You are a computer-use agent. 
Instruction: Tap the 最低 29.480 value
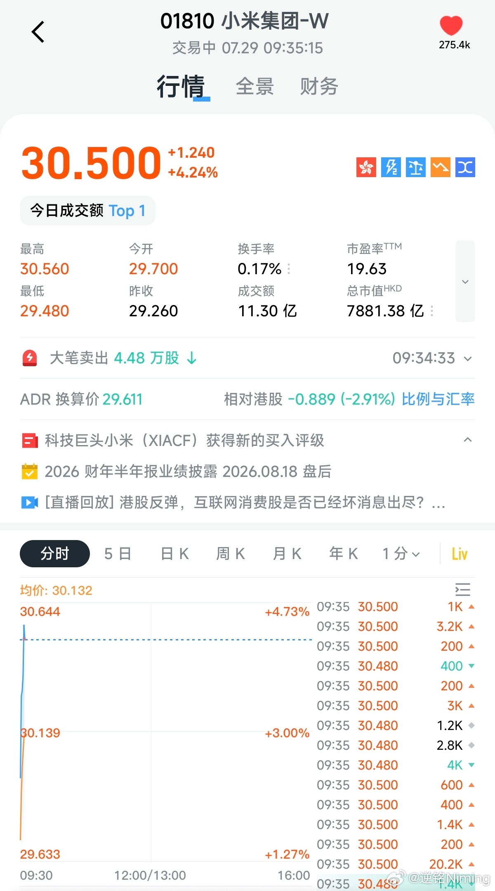point(45,311)
